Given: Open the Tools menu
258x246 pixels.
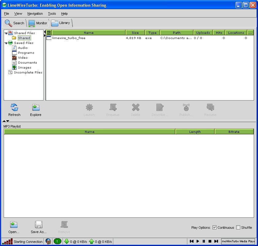Looking at the screenshot, I should click(52, 14).
